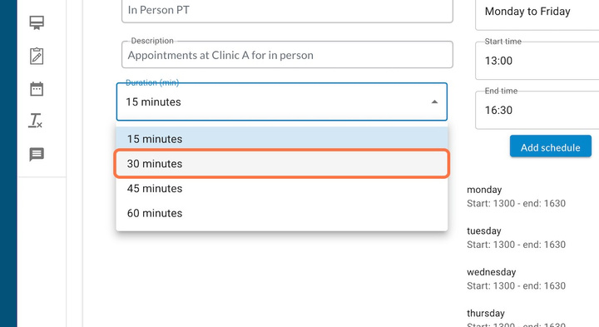Screen dimensions: 599x327
Task: Open the Monday to Friday dropdown
Action: coord(537,12)
